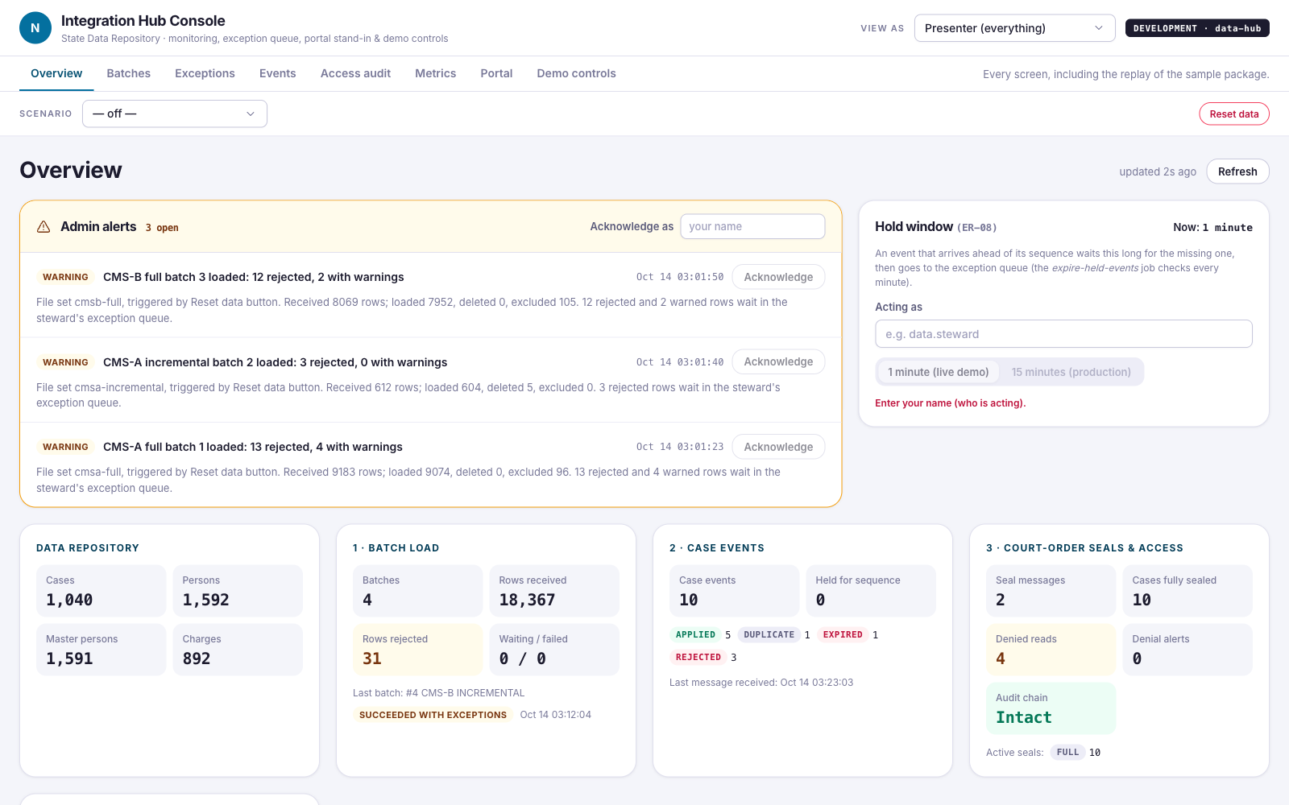
Task: Click the Reset data button
Action: (x=1233, y=114)
